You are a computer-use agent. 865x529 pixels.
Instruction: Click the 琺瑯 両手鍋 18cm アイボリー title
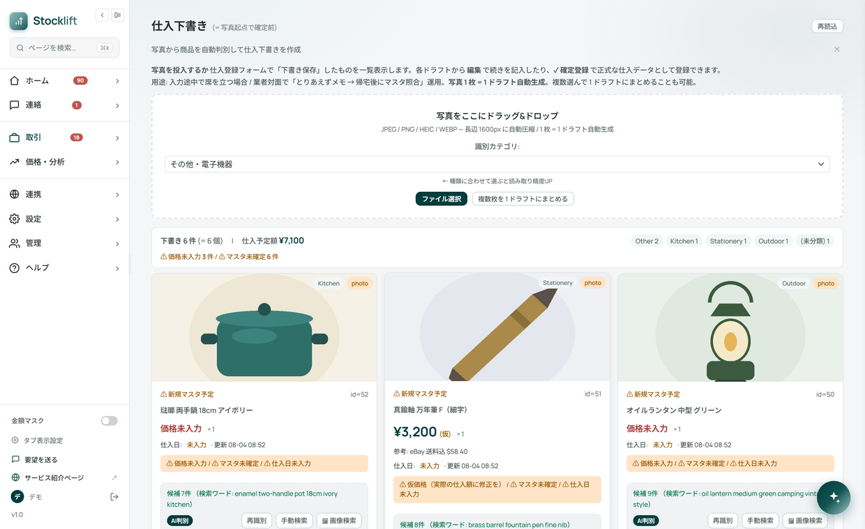[x=206, y=410]
